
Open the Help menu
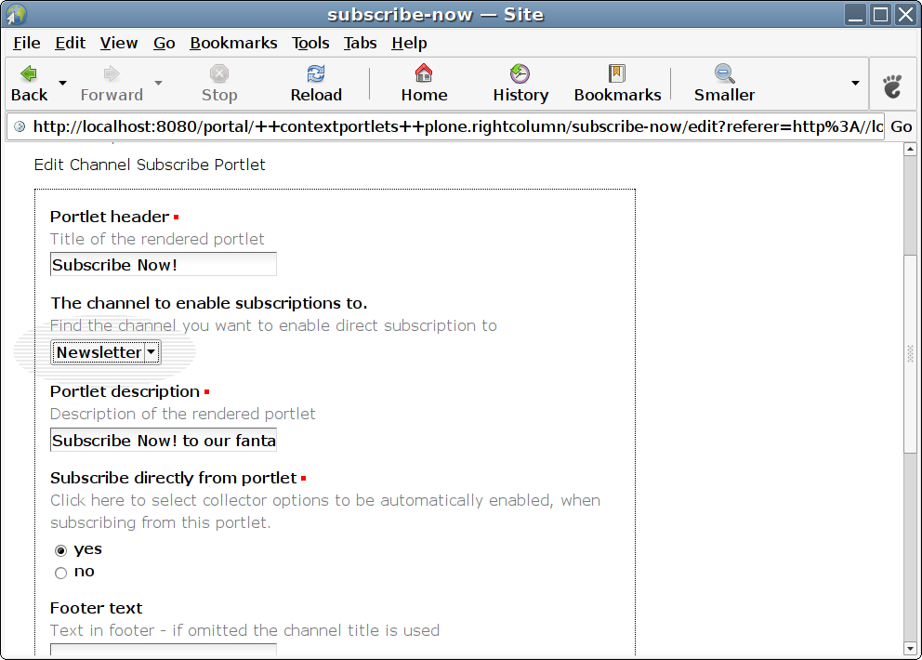coord(409,43)
